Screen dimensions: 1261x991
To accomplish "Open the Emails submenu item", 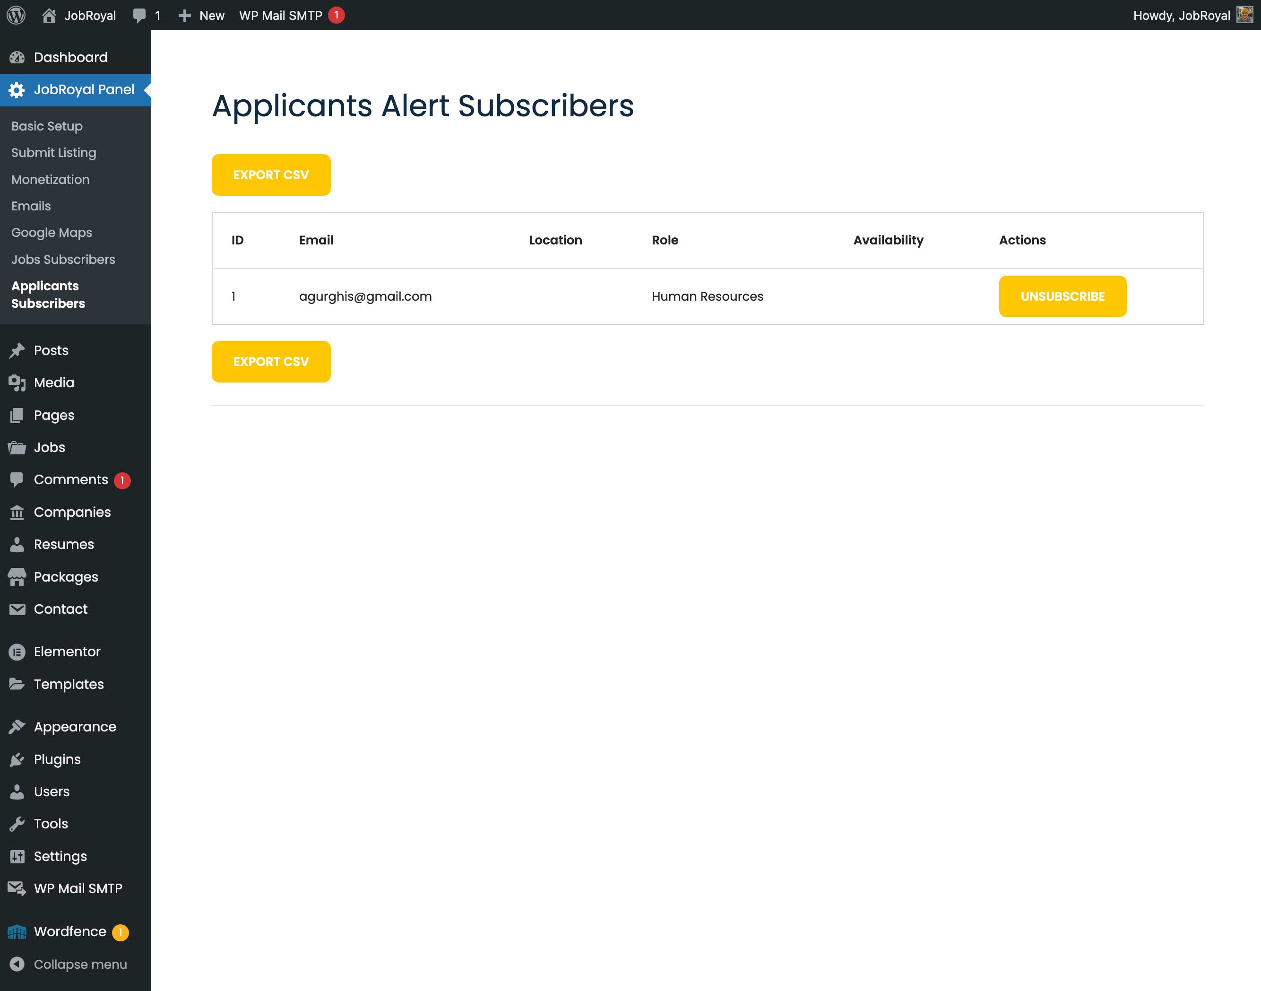I will click(x=31, y=206).
